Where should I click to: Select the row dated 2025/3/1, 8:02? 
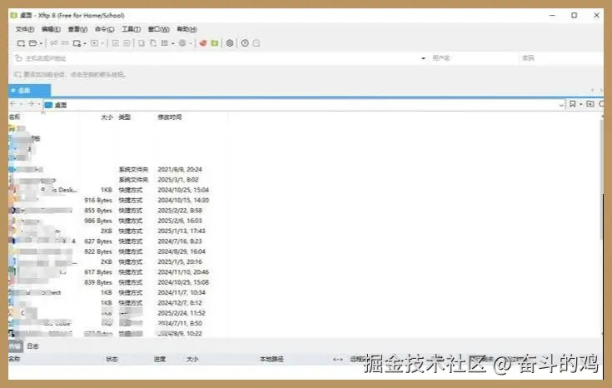(x=118, y=180)
